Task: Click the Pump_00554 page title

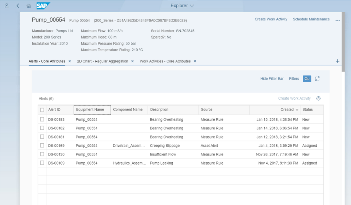Action: (48, 20)
